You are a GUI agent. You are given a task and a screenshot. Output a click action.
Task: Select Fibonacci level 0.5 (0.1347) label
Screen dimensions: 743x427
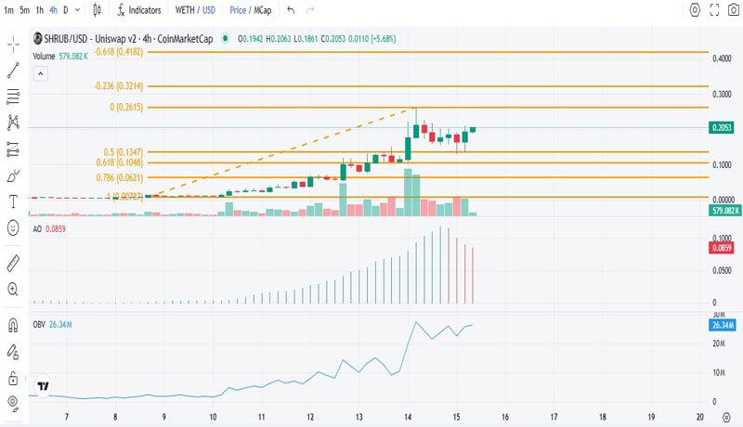[x=124, y=152]
